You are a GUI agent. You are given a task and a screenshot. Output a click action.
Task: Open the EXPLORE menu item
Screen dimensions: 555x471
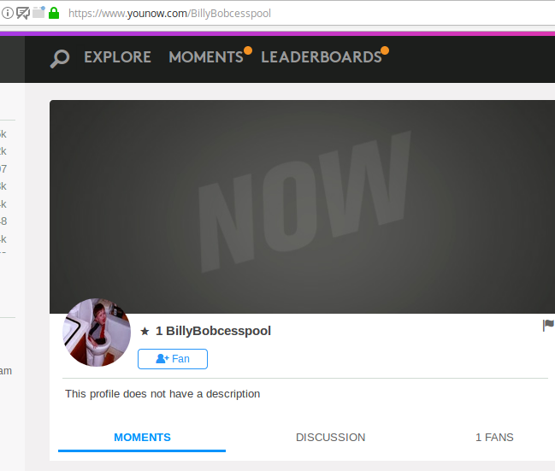117,57
